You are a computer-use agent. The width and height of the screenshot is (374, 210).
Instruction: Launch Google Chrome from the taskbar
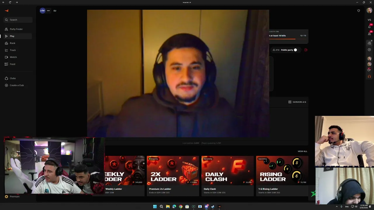181,206
